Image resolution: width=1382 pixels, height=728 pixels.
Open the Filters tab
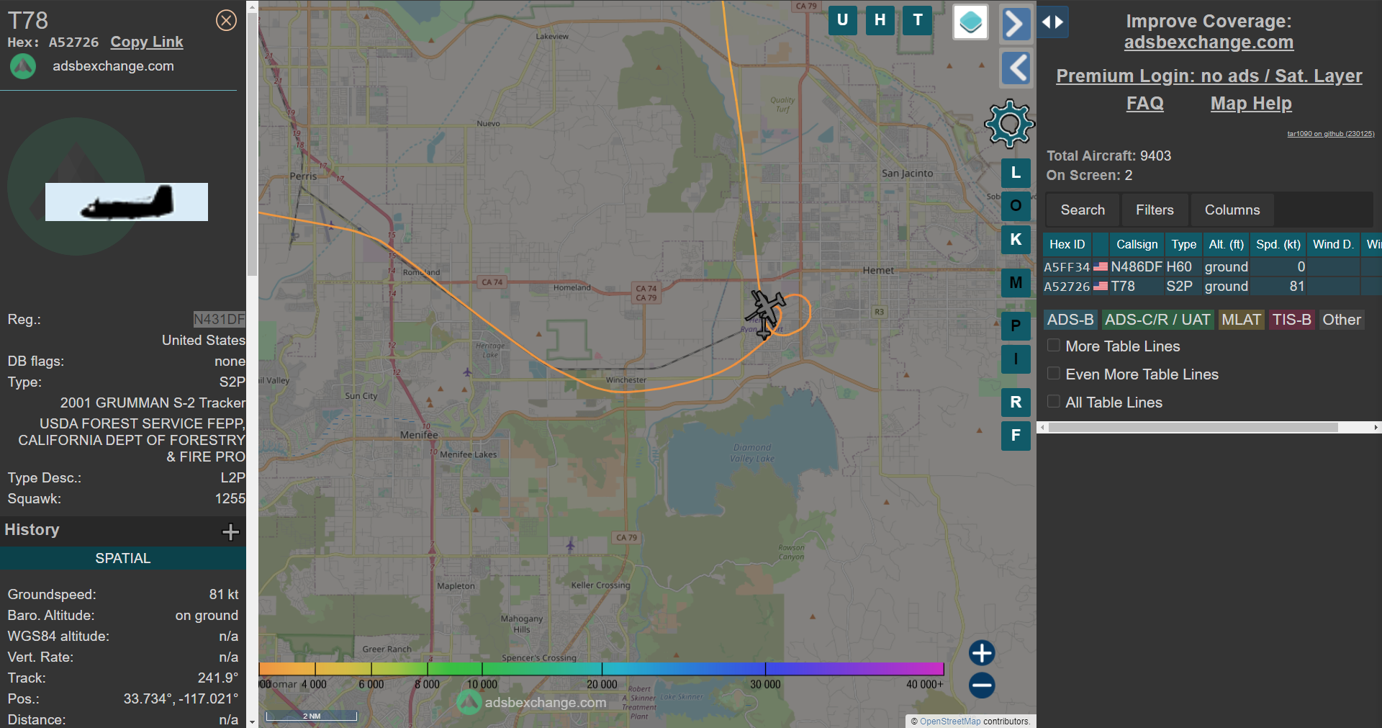(1155, 210)
